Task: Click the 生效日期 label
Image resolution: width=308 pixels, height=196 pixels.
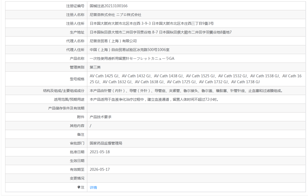Action: 77,161
